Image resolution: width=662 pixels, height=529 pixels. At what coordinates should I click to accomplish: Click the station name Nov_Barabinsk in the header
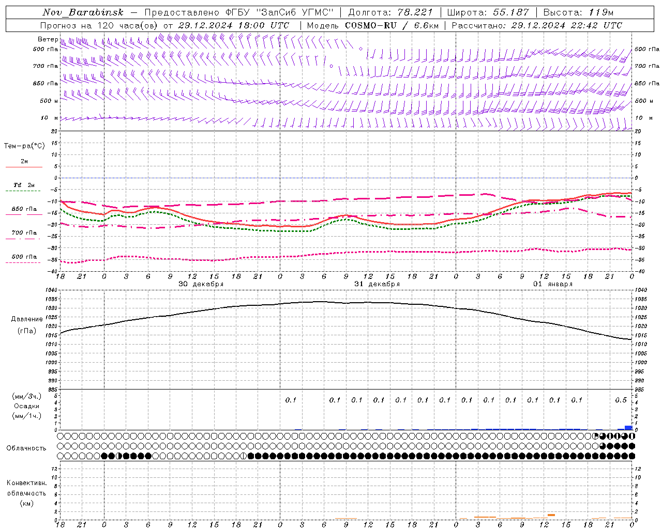click(83, 13)
